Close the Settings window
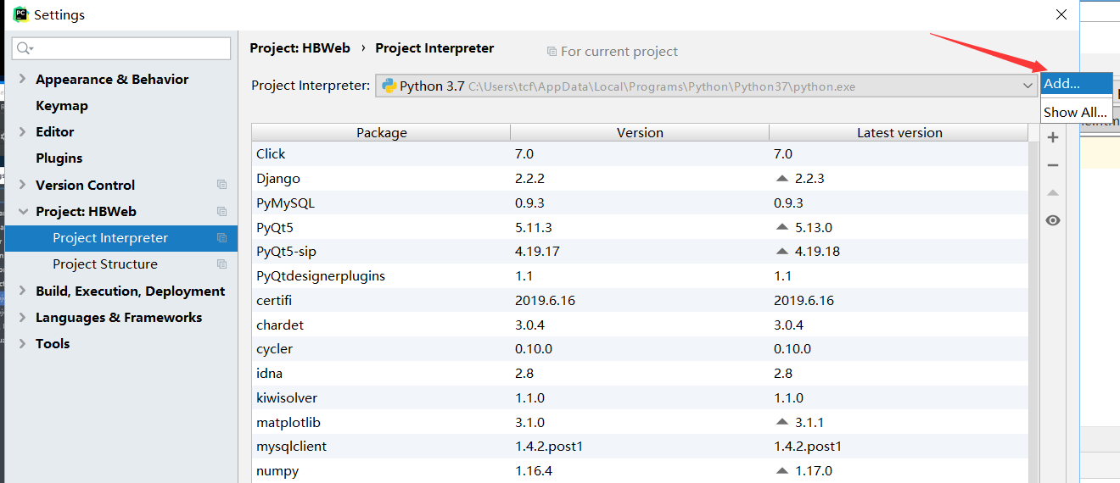The width and height of the screenshot is (1120, 483). [1061, 14]
